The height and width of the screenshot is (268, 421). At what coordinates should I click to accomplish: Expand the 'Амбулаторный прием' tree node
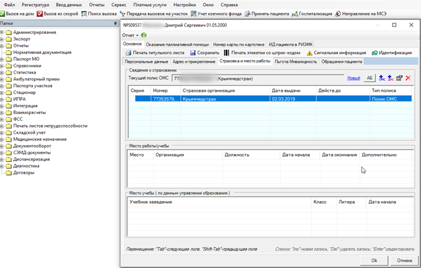click(x=1, y=79)
